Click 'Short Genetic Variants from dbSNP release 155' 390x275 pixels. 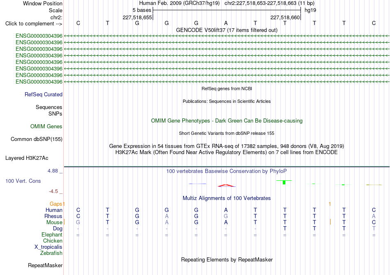click(227, 133)
